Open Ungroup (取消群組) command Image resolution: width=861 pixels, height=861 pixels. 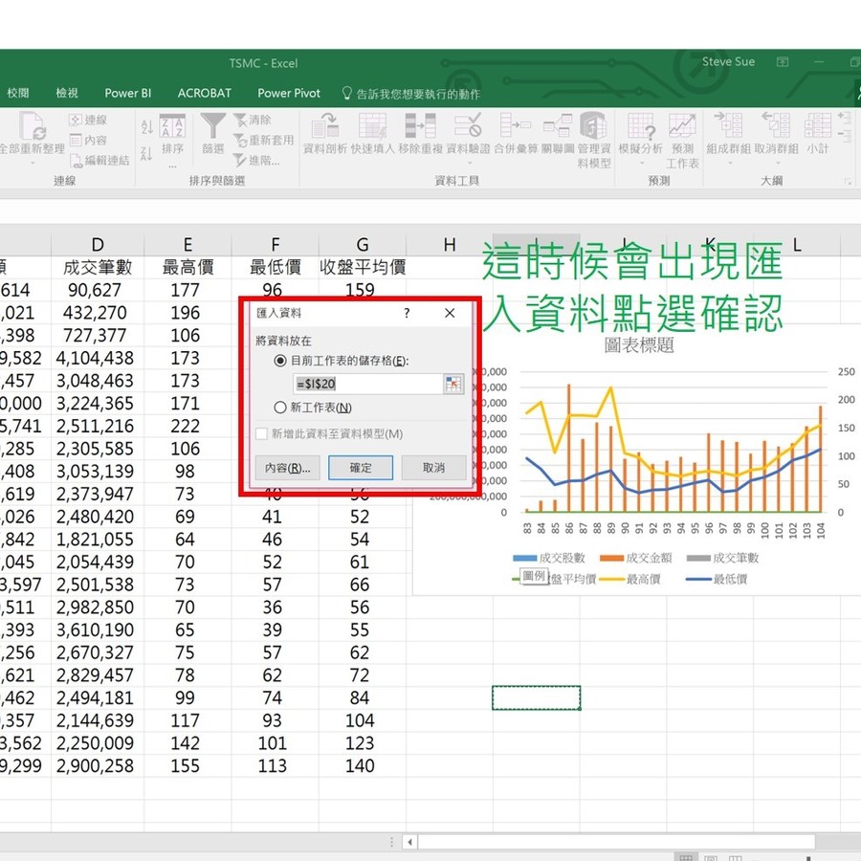pyautogui.click(x=777, y=133)
